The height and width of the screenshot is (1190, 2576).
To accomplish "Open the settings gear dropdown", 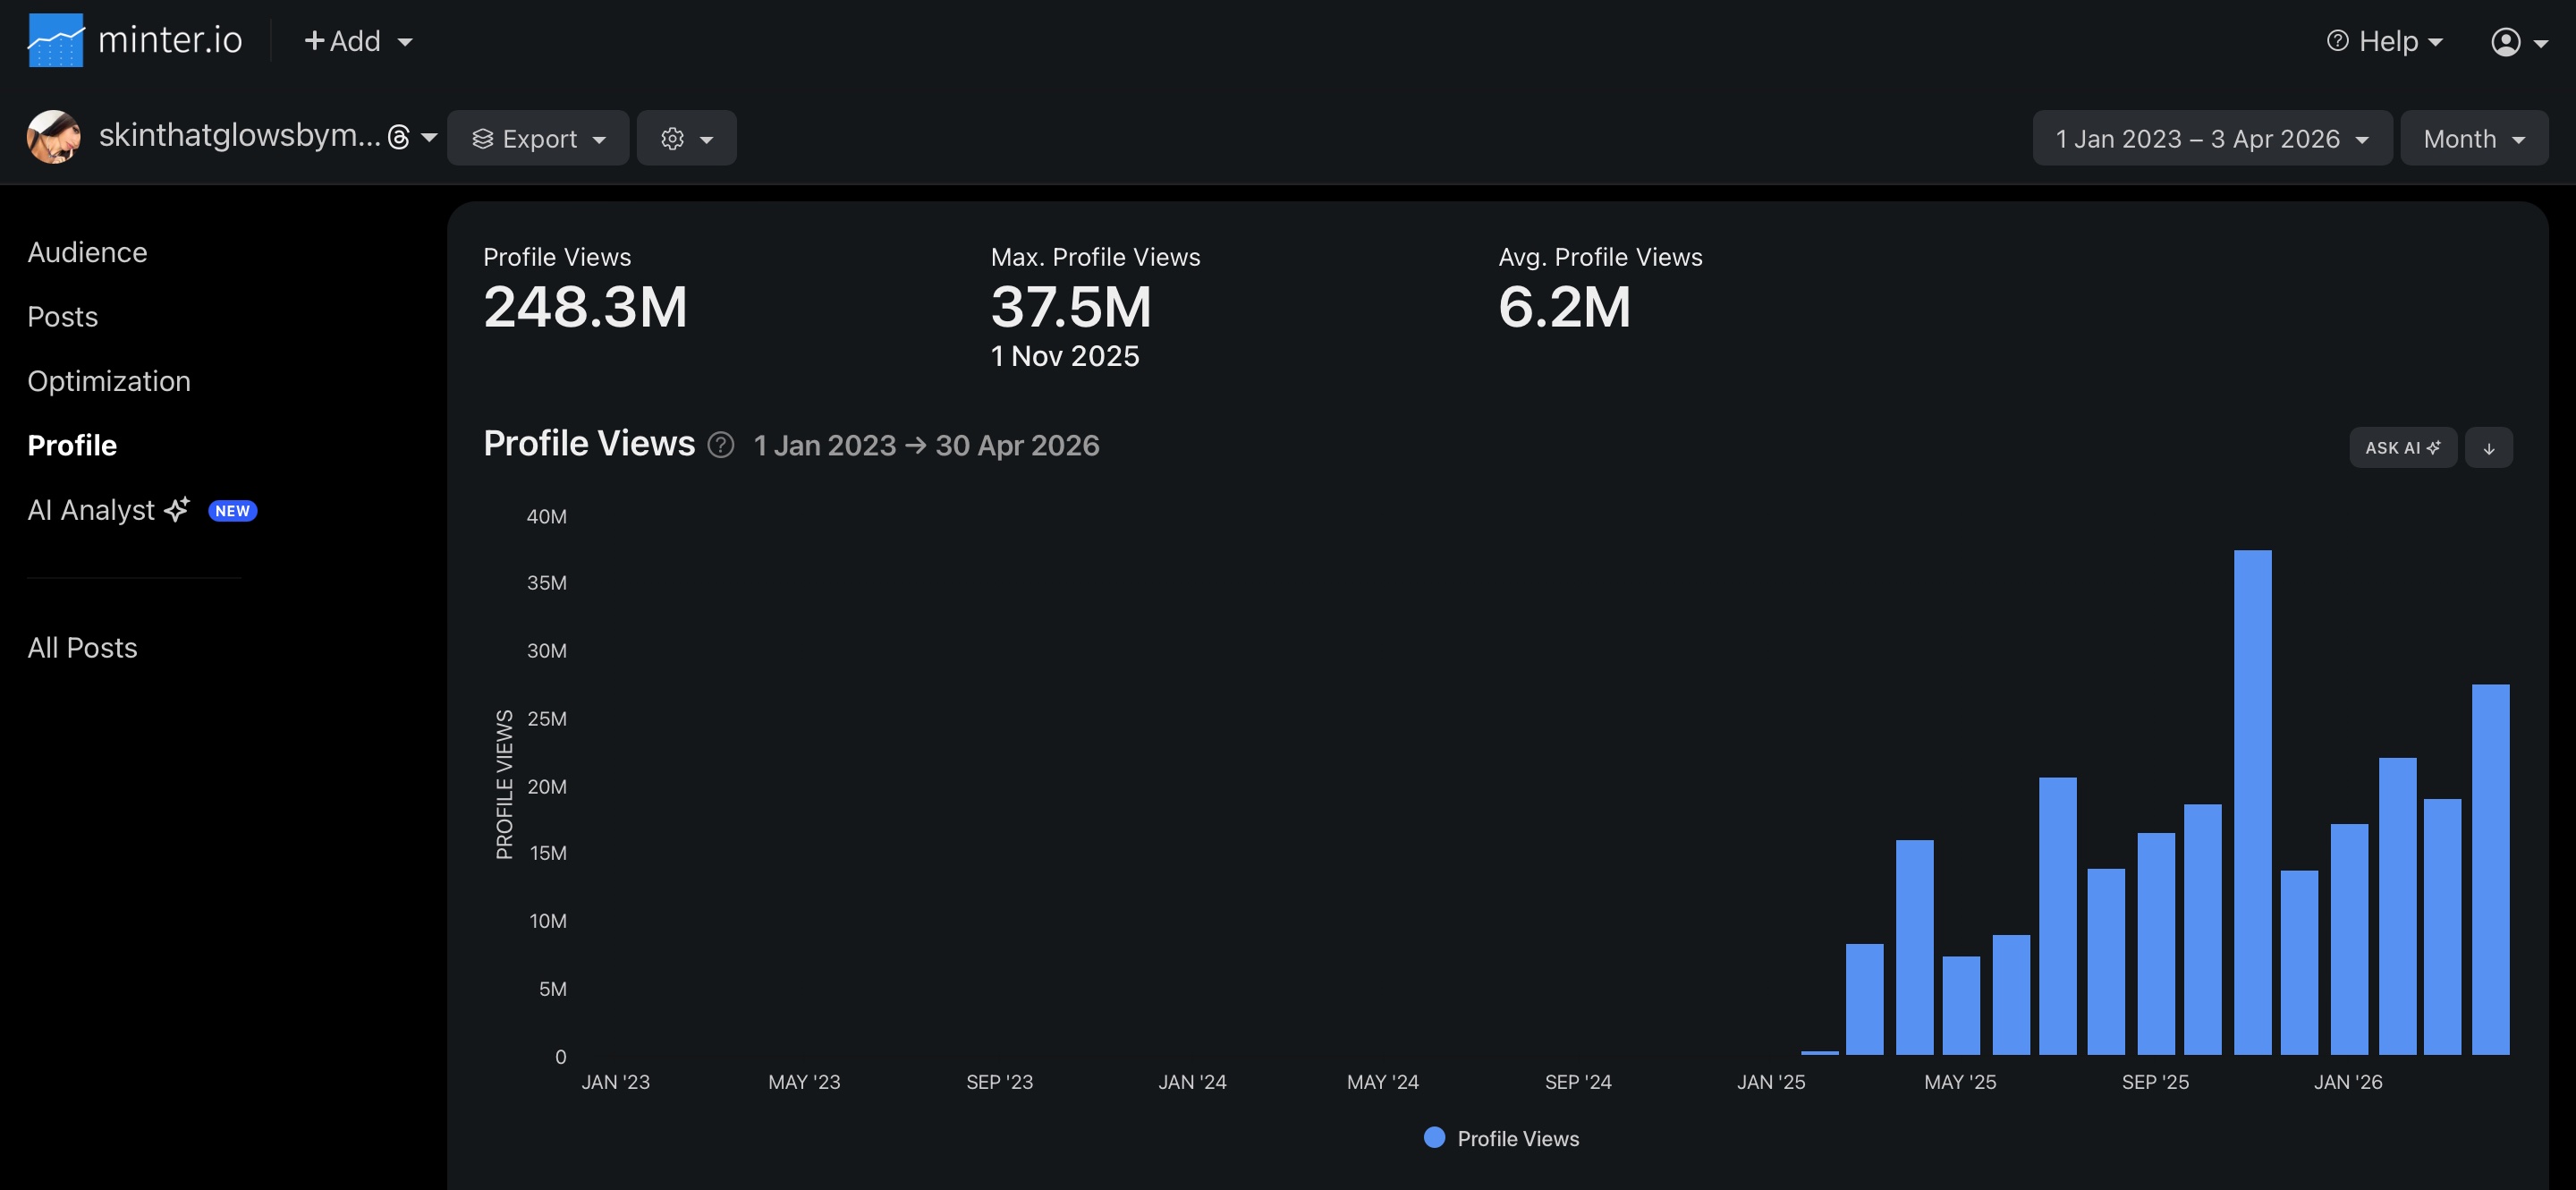I will tap(686, 138).
